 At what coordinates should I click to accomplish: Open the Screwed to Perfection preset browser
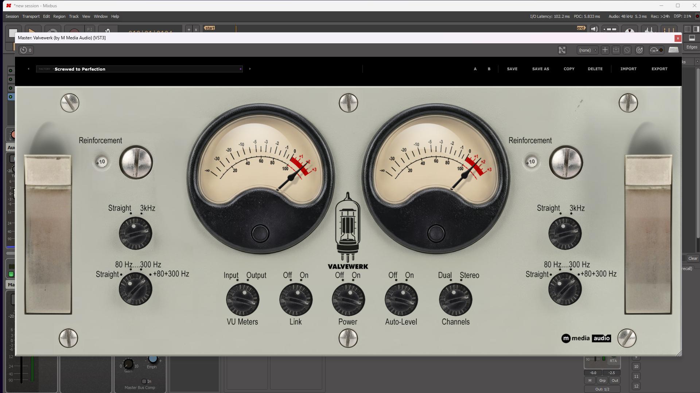click(139, 69)
